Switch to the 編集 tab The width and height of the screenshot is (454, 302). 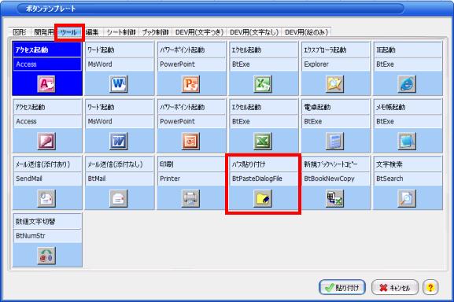pos(93,32)
